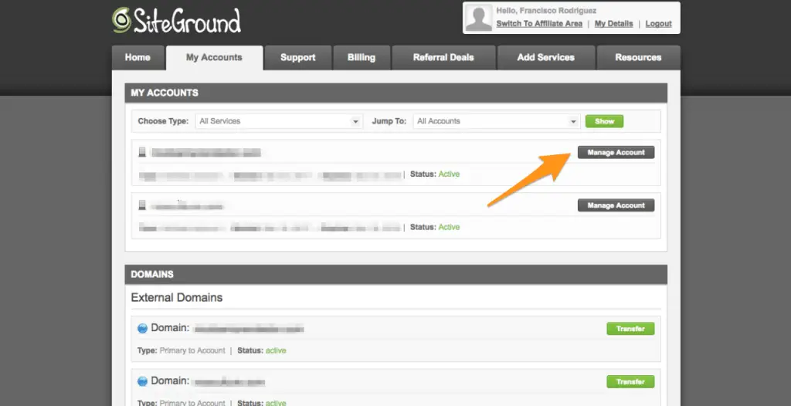The height and width of the screenshot is (406, 791).
Task: Open the Billing tab
Action: click(362, 57)
